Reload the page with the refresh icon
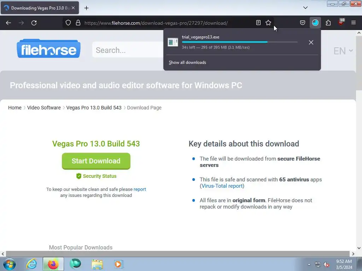This screenshot has width=362, height=271. [x=34, y=23]
